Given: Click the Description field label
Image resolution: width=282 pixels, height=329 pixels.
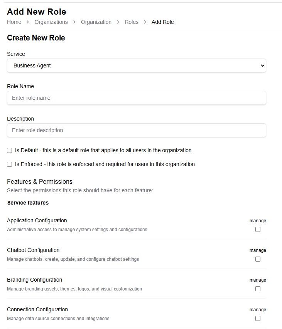Looking at the screenshot, I should 20,119.
